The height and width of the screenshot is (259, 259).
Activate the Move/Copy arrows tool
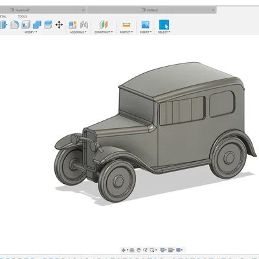(x=59, y=25)
